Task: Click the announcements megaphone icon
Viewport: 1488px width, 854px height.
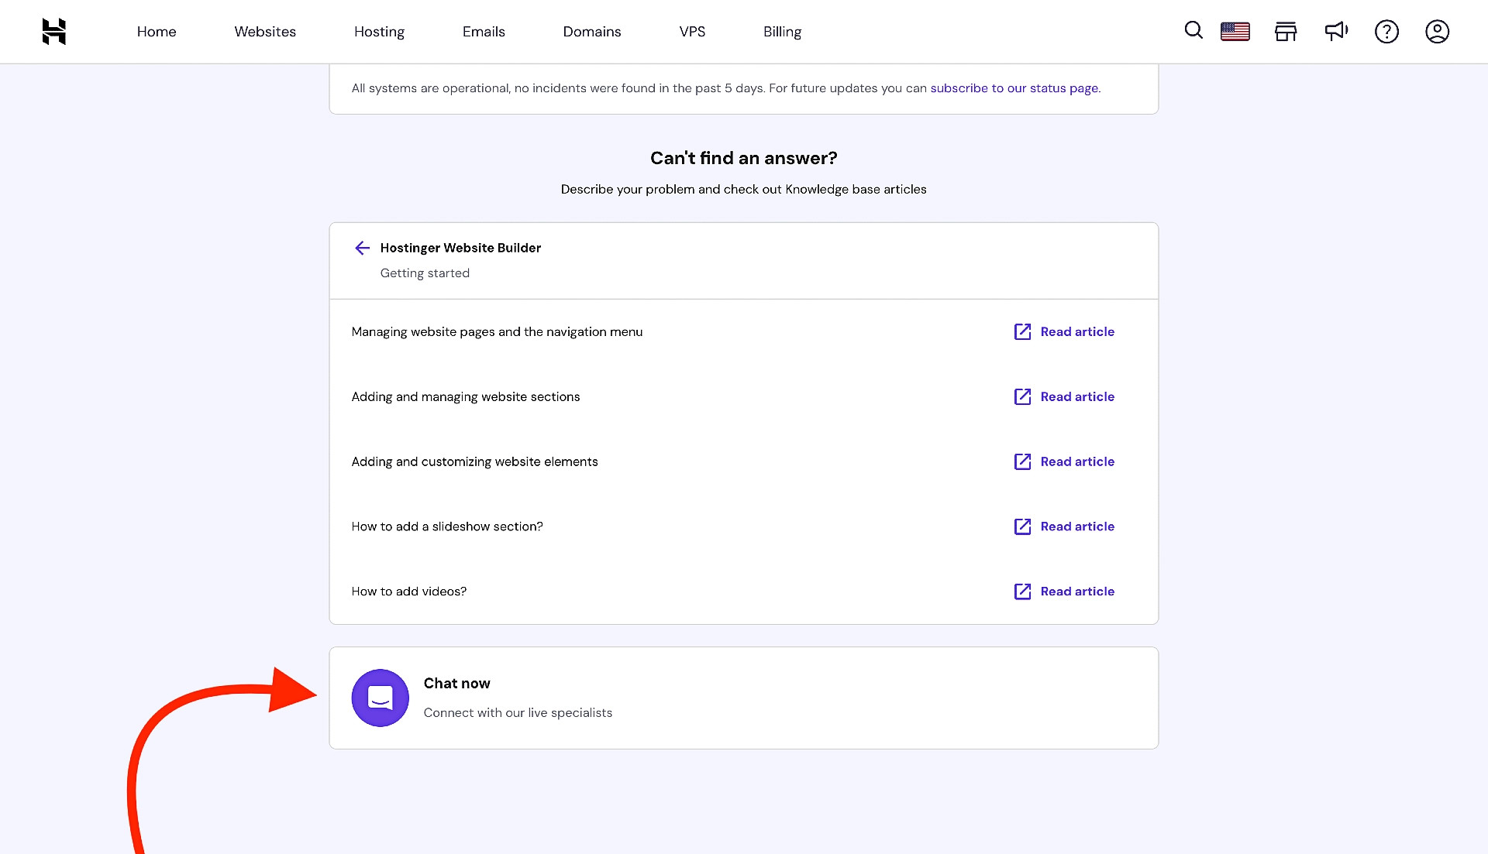Action: coord(1336,31)
